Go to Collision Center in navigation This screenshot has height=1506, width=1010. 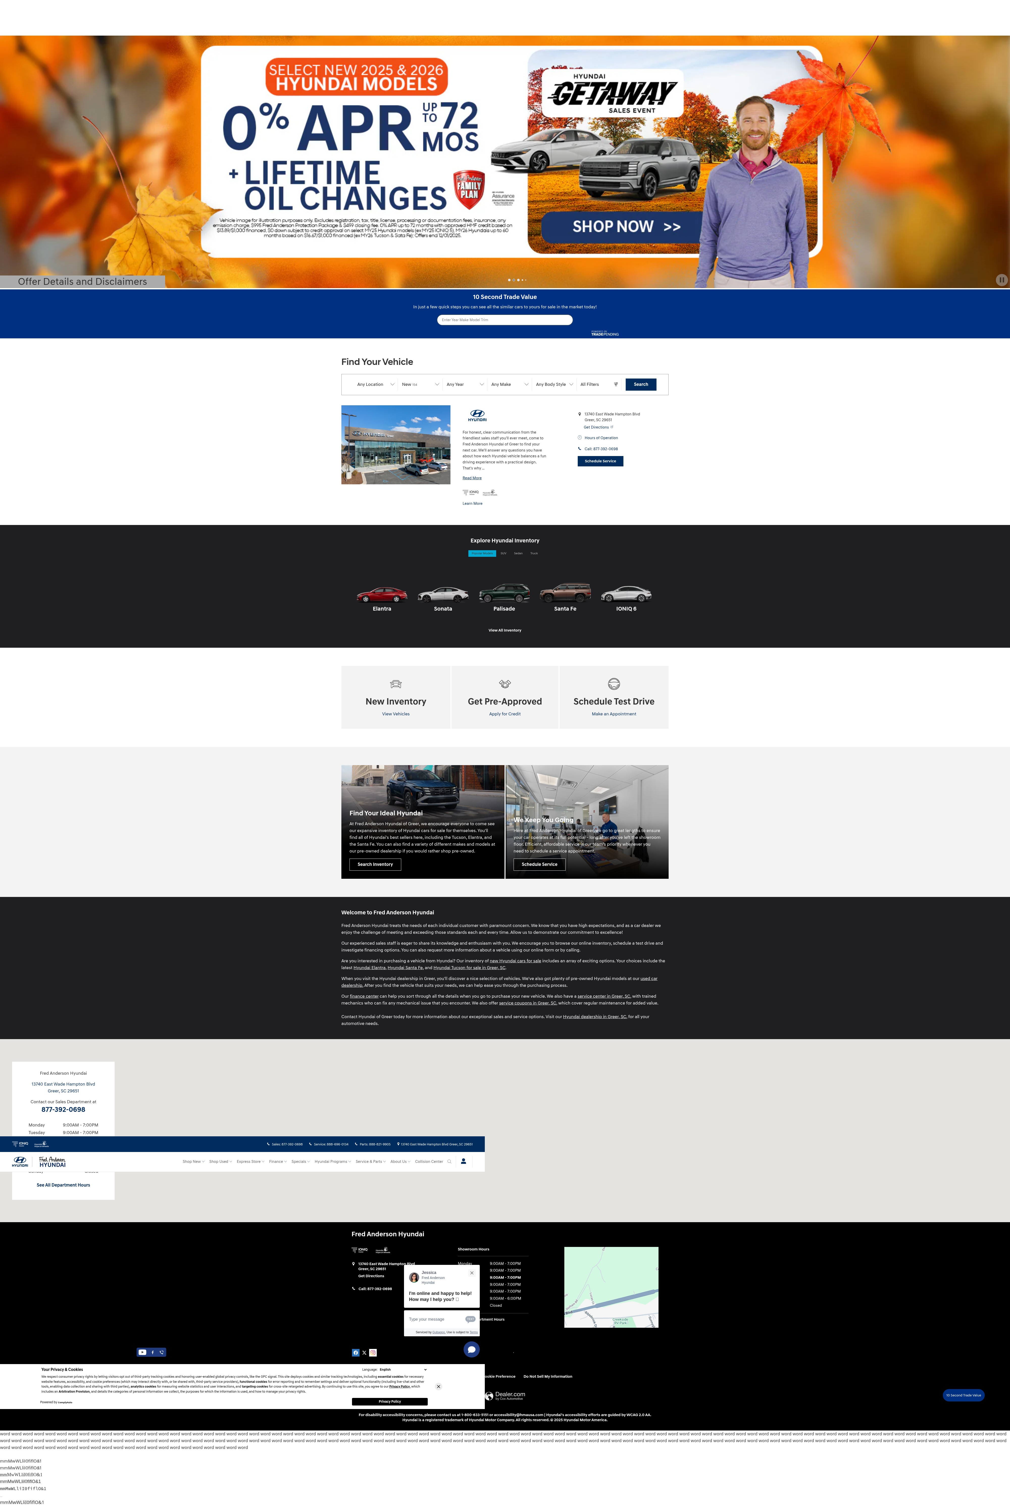pos(429,1161)
